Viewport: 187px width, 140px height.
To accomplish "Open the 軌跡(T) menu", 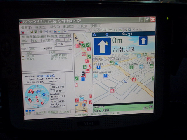I will 69,27.
